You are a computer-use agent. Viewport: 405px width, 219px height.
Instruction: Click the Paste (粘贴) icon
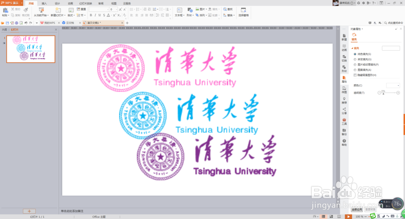click(x=5, y=11)
